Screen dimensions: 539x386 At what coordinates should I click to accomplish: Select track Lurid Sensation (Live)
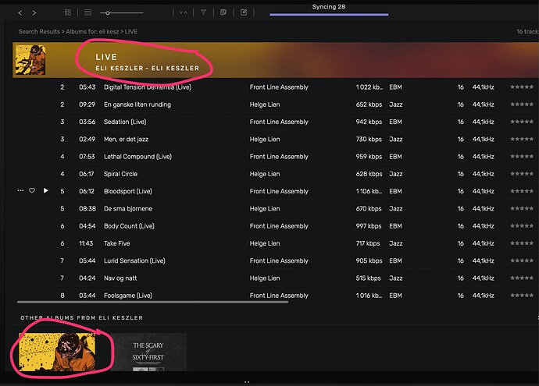[134, 260]
